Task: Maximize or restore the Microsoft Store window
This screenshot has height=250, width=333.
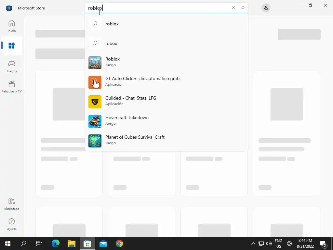Action: [311, 5]
